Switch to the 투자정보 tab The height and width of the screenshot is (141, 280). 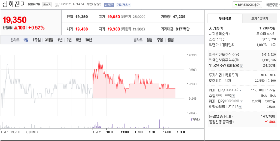[225, 18]
